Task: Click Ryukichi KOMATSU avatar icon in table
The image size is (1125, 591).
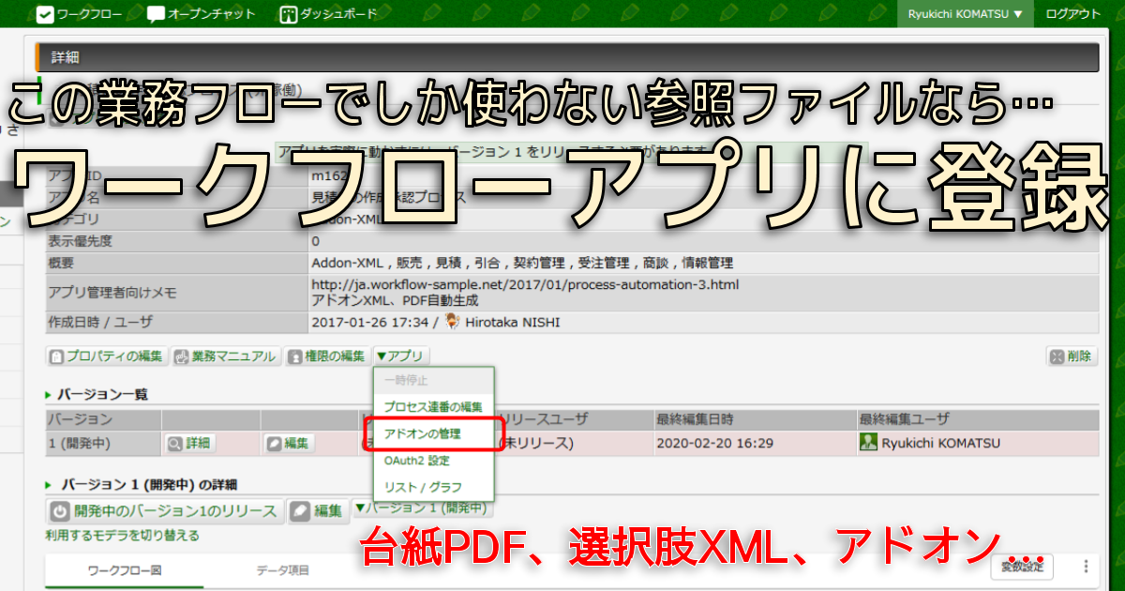Action: 869,443
